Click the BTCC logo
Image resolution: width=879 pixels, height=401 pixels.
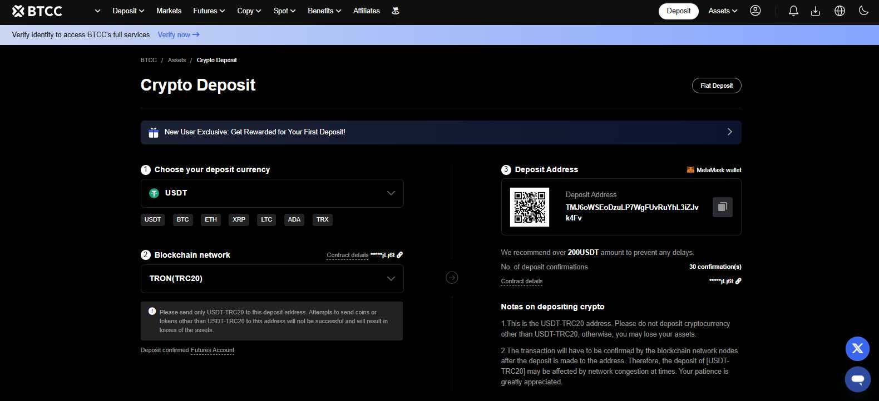[x=37, y=11]
